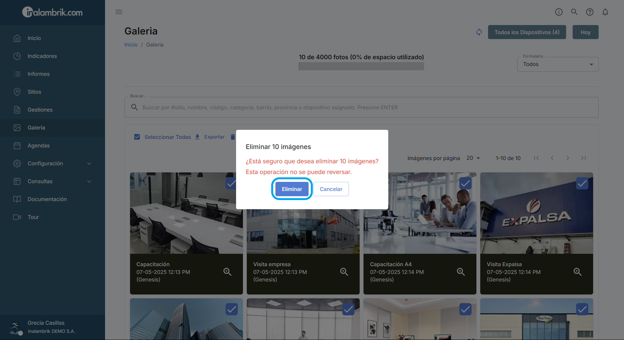The height and width of the screenshot is (340, 624).
Task: Zoom into the Visita empresa image
Action: 344,272
